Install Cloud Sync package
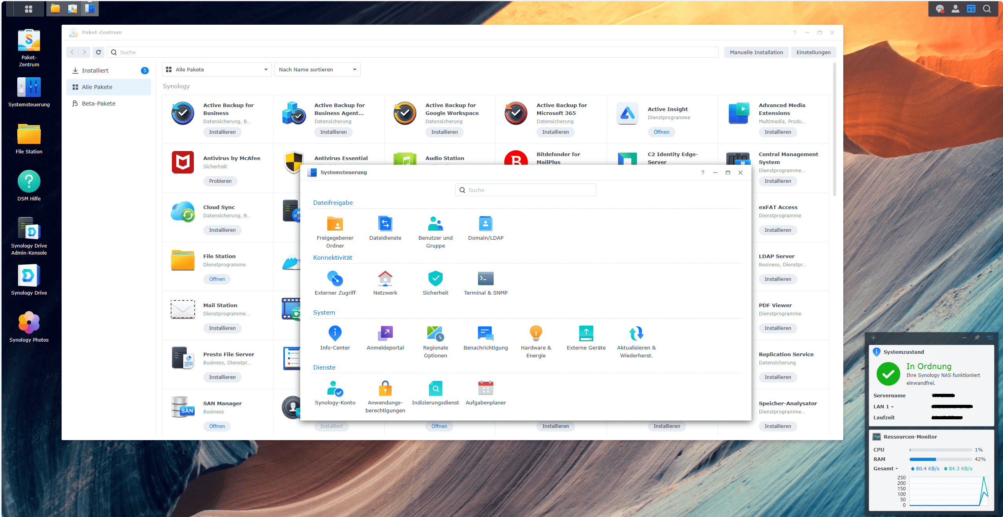1003x517 pixels. [x=222, y=230]
